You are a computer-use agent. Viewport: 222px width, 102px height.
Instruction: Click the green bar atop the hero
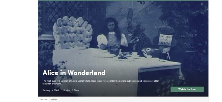pyautogui.click(x=123, y=1)
